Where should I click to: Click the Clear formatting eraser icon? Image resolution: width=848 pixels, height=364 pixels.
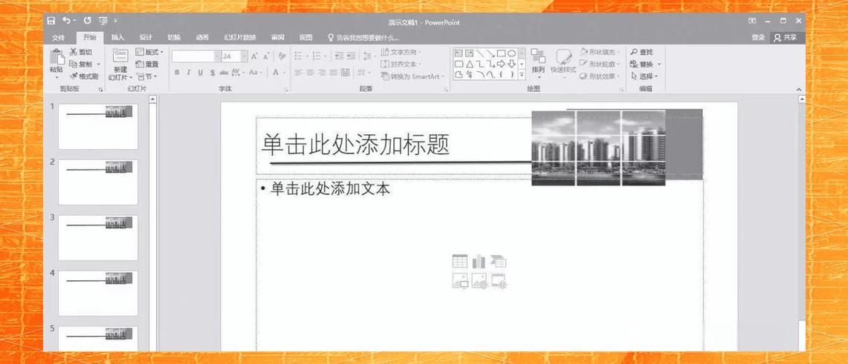[281, 56]
